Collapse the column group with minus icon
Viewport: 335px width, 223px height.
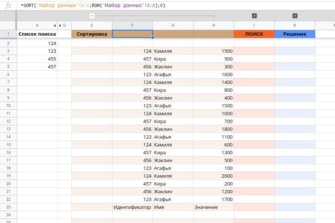pos(92,16)
